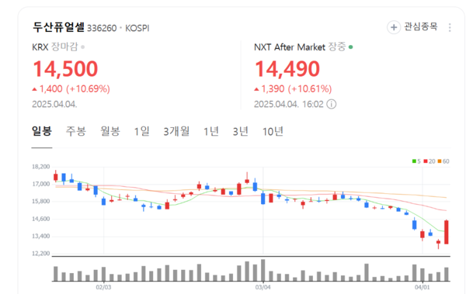Image resolution: width=466 pixels, height=294 pixels.
Task: Click the KRX change 1,400 (+10.69%)
Action: coord(71,88)
